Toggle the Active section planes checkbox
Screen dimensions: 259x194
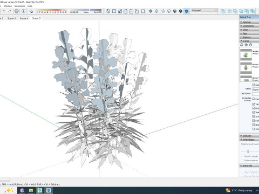tap(254, 116)
